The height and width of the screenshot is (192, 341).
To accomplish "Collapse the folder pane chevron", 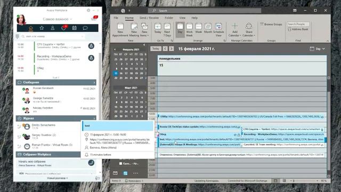I will pos(144,45).
